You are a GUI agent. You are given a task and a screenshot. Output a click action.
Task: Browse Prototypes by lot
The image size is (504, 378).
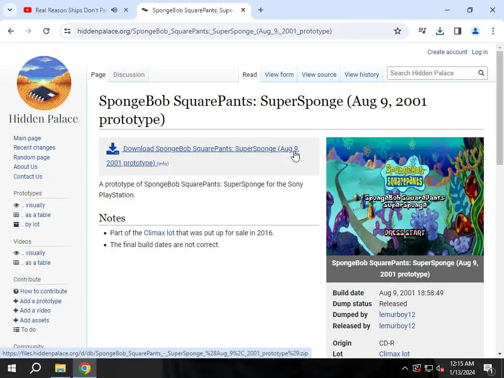[x=32, y=224]
